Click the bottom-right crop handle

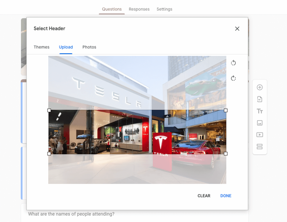pyautogui.click(x=226, y=153)
